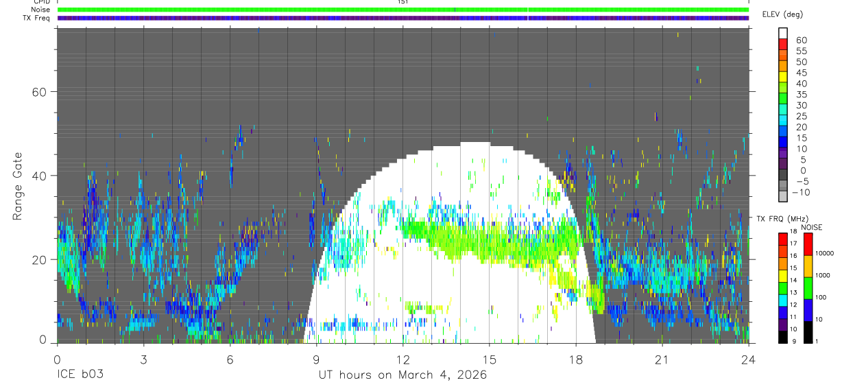Select green NOISE swatch between 100 and 1000
This screenshot has height=389, width=842.
click(808, 287)
